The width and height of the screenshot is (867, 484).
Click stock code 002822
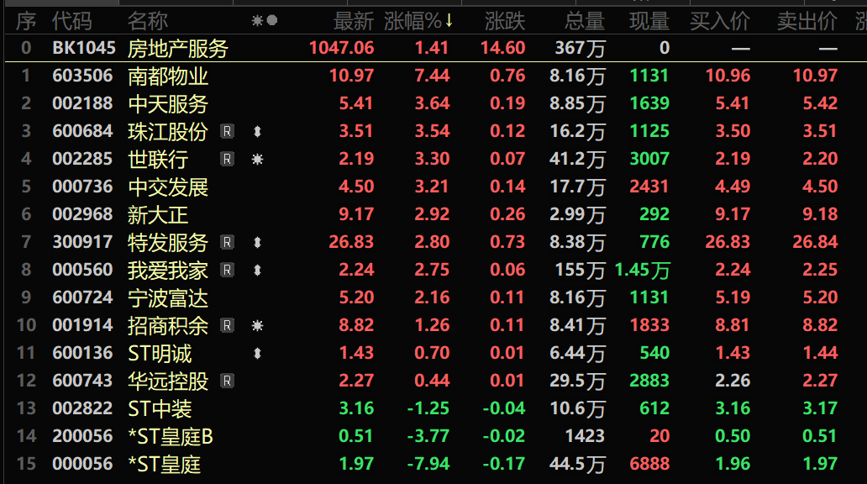coord(82,408)
